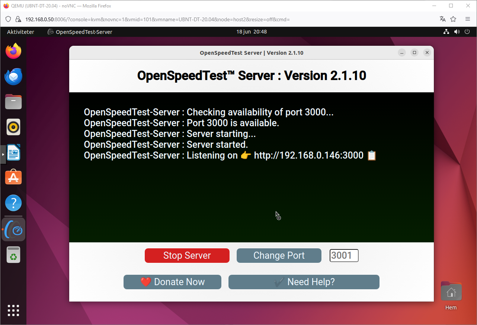Click the shield tracking protection icon
The image size is (477, 325).
(x=9, y=19)
